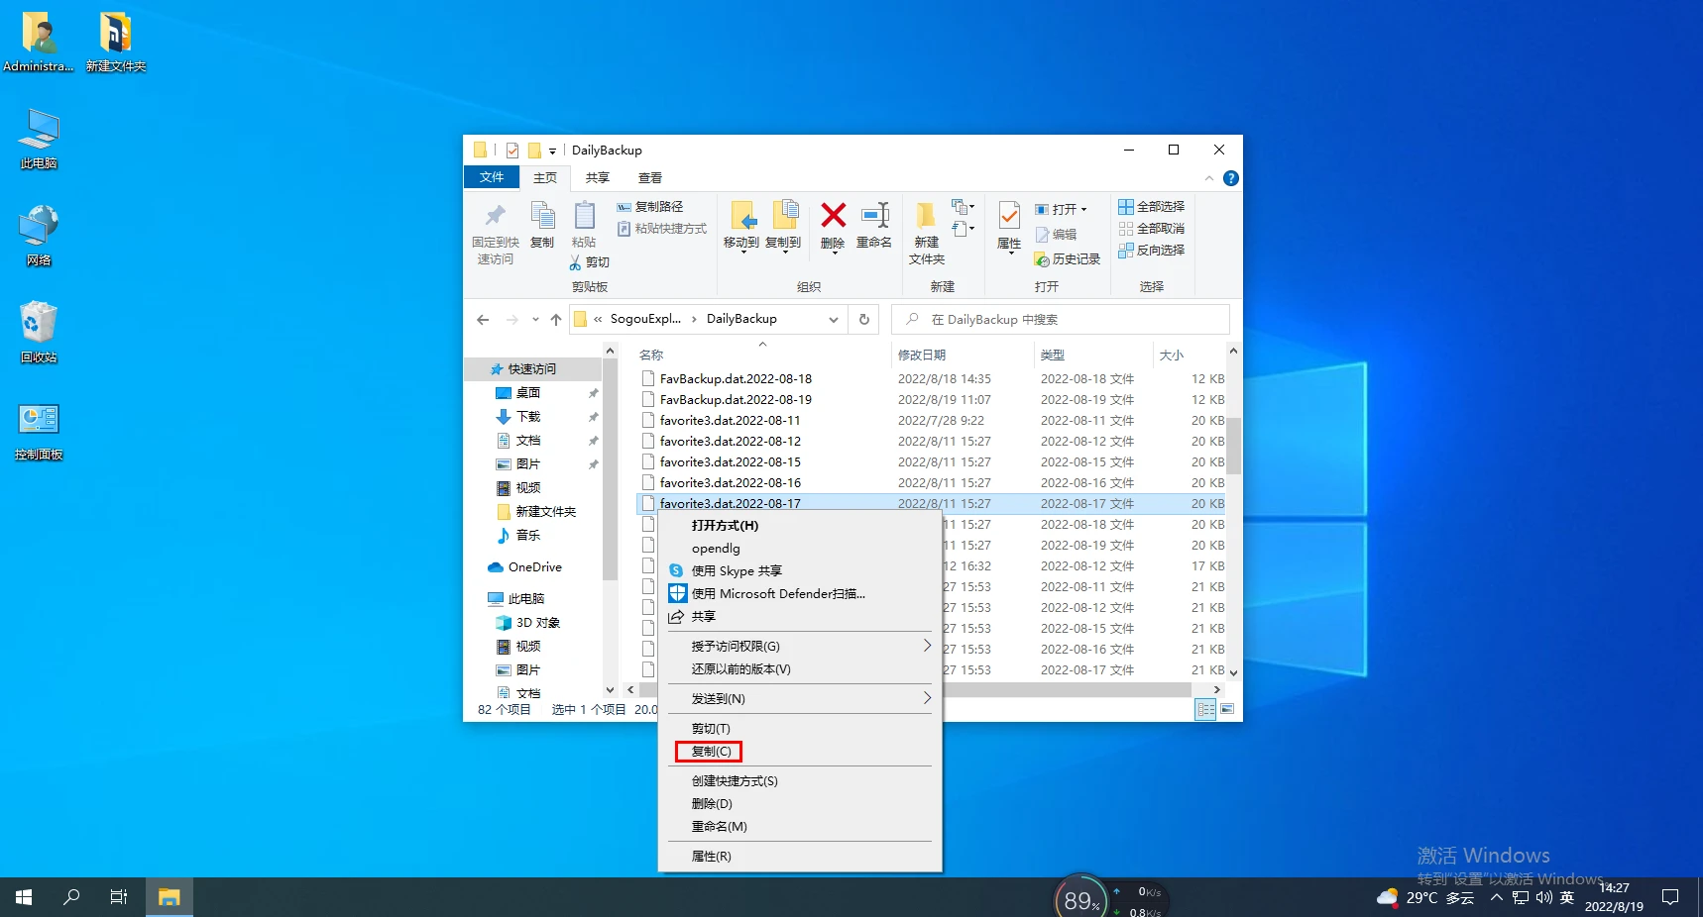Click Copy path (复制路径) in ribbon
Viewport: 1703px width, 917px height.
pyautogui.click(x=650, y=207)
